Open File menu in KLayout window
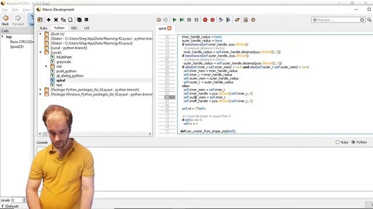This screenshot has width=373, height=209. (5, 10)
